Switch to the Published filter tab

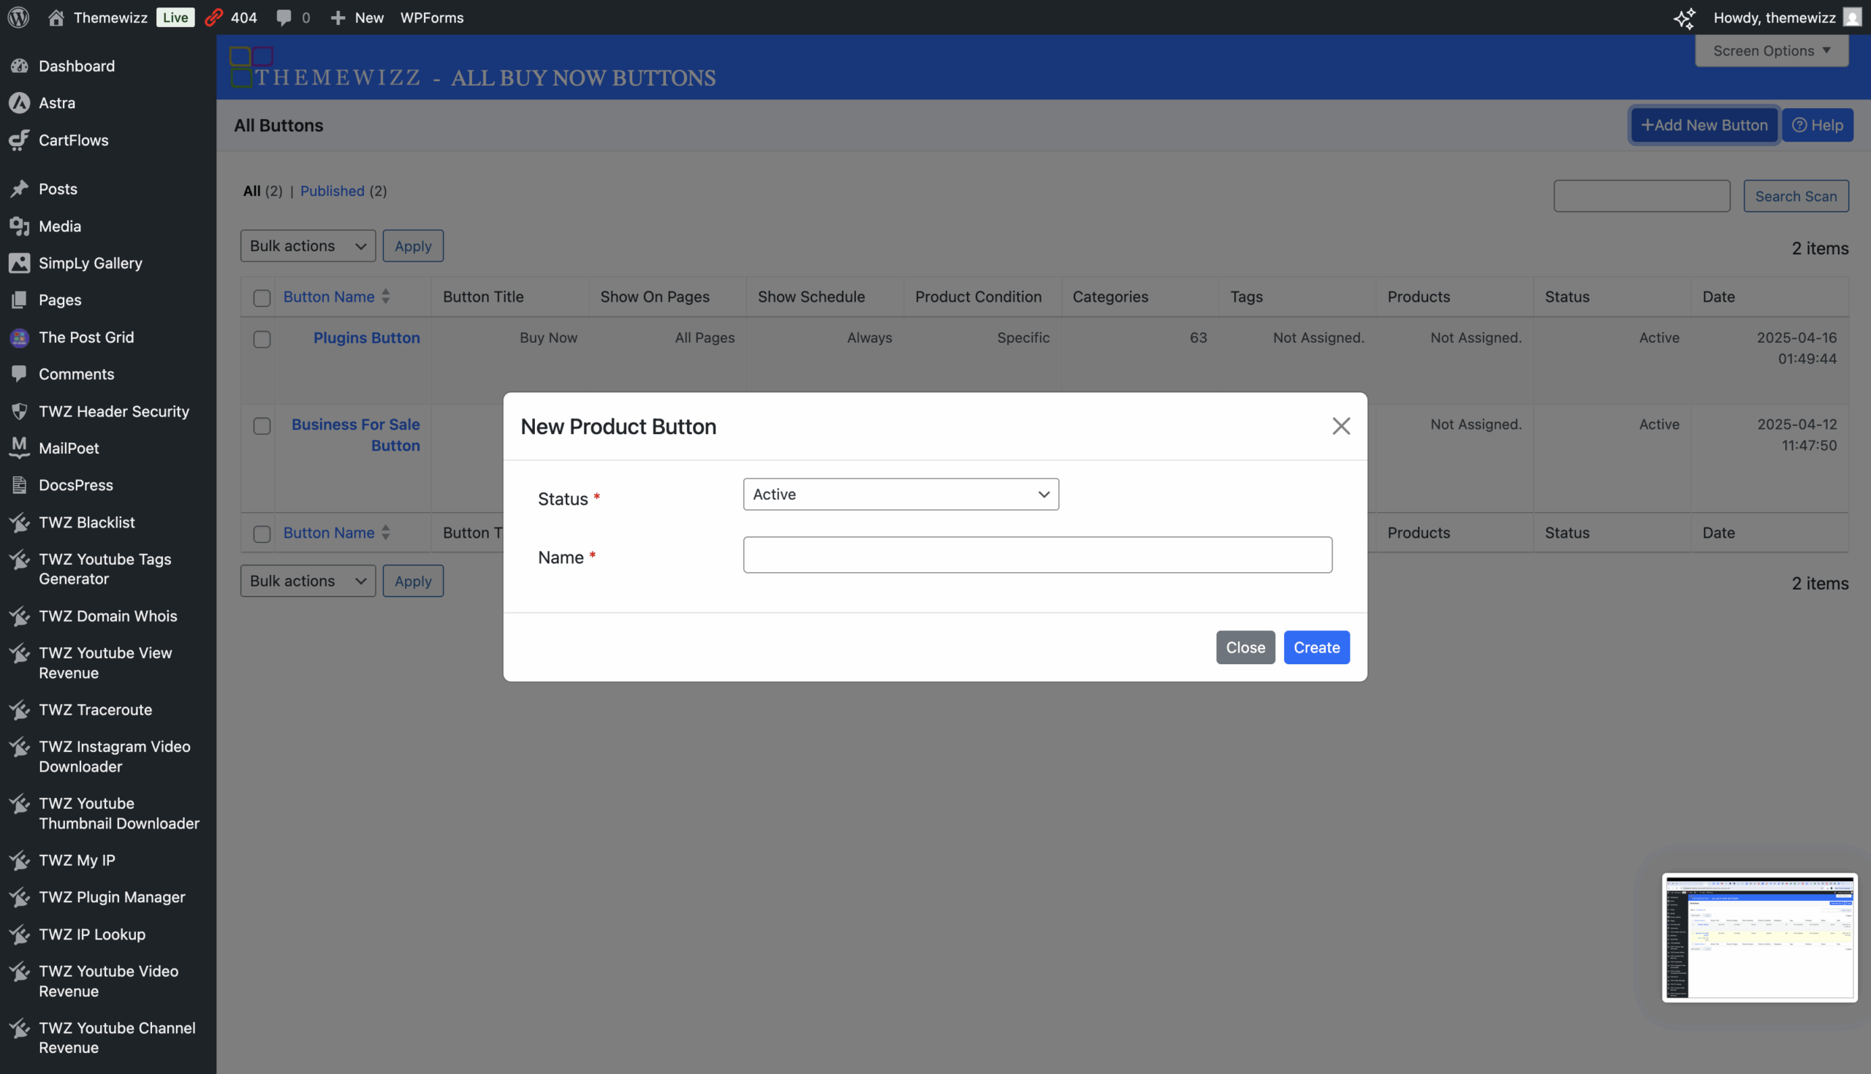pyautogui.click(x=332, y=191)
